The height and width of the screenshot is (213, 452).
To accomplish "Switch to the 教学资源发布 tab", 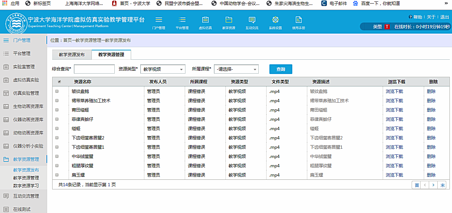I will [x=72, y=55].
